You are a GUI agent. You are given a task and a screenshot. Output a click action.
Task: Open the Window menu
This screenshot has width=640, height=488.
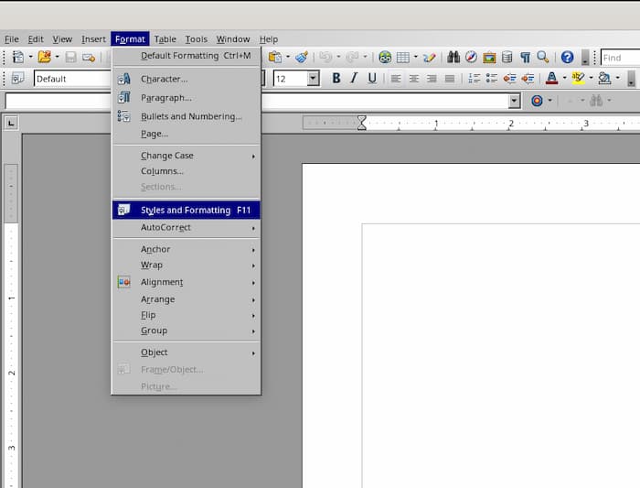[233, 39]
